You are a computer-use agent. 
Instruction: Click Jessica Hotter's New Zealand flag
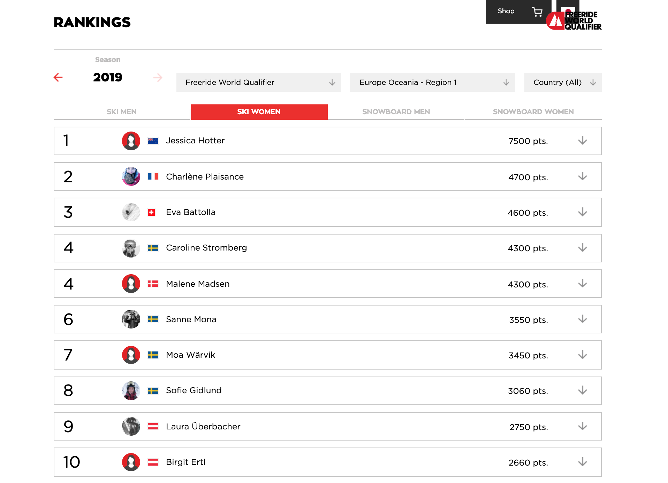(x=153, y=141)
